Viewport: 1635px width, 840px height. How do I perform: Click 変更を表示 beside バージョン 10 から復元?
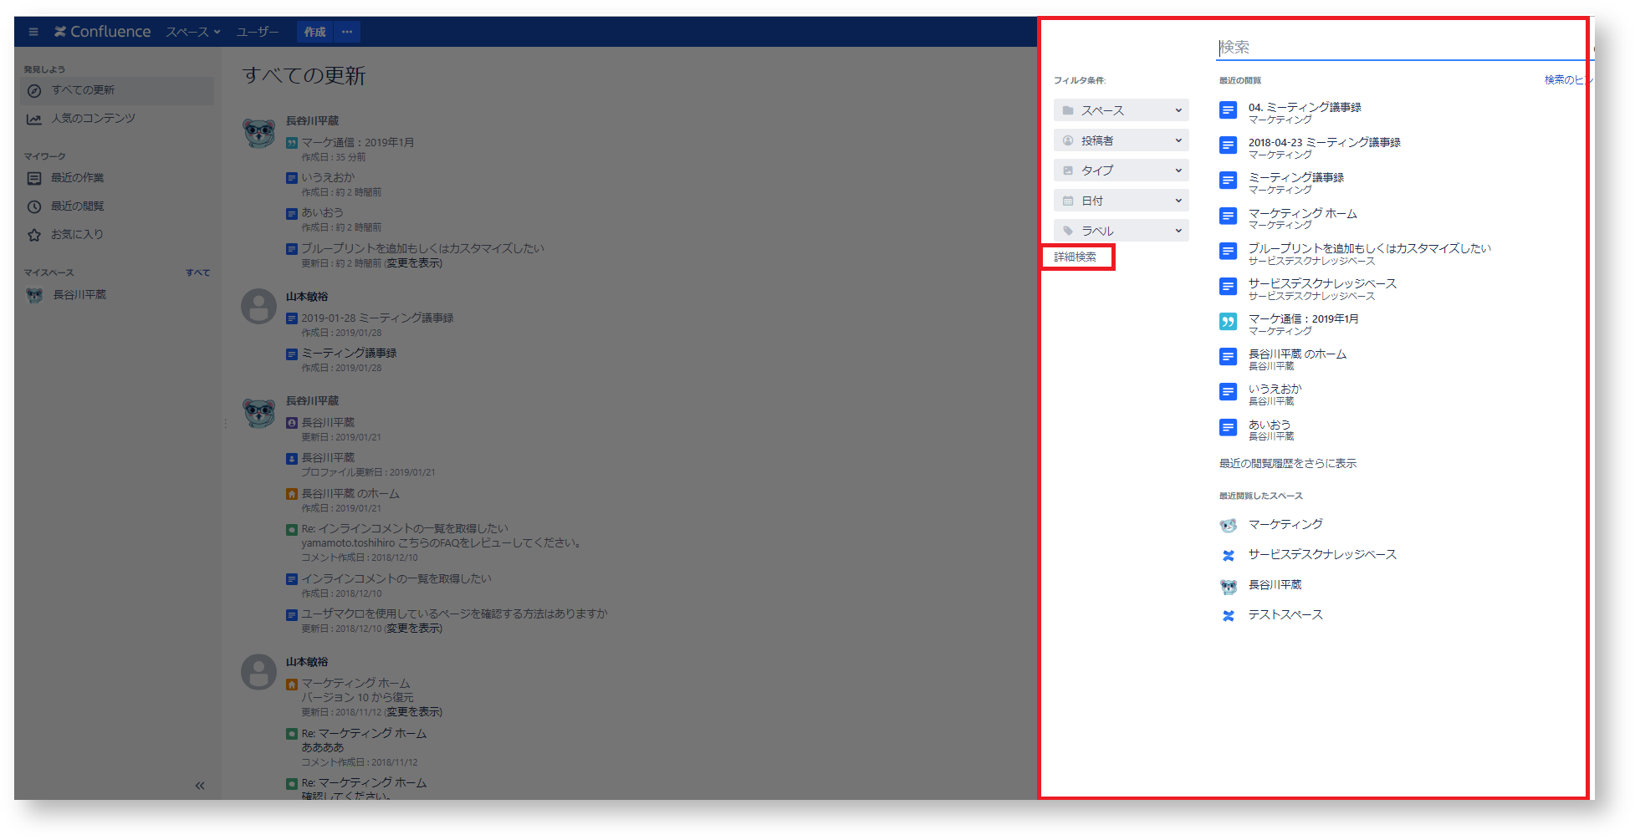[x=413, y=712]
